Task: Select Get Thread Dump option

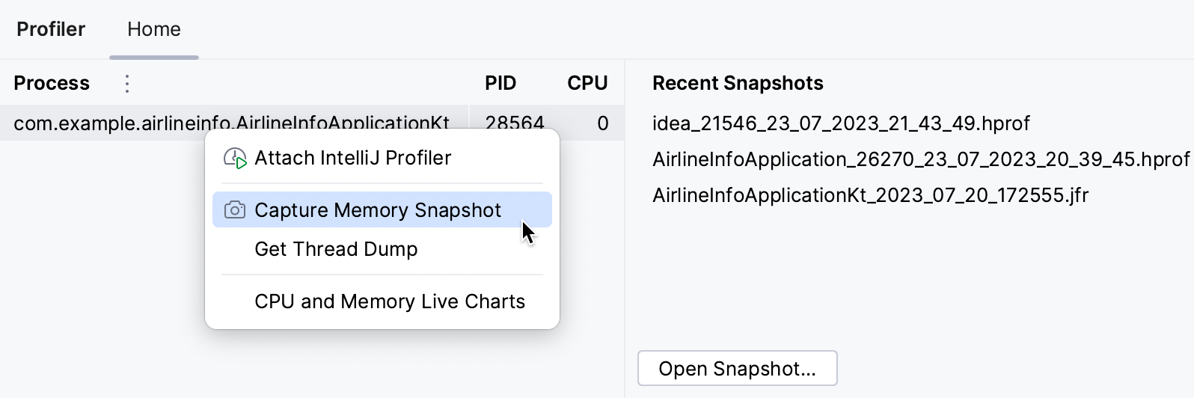Action: pyautogui.click(x=336, y=249)
